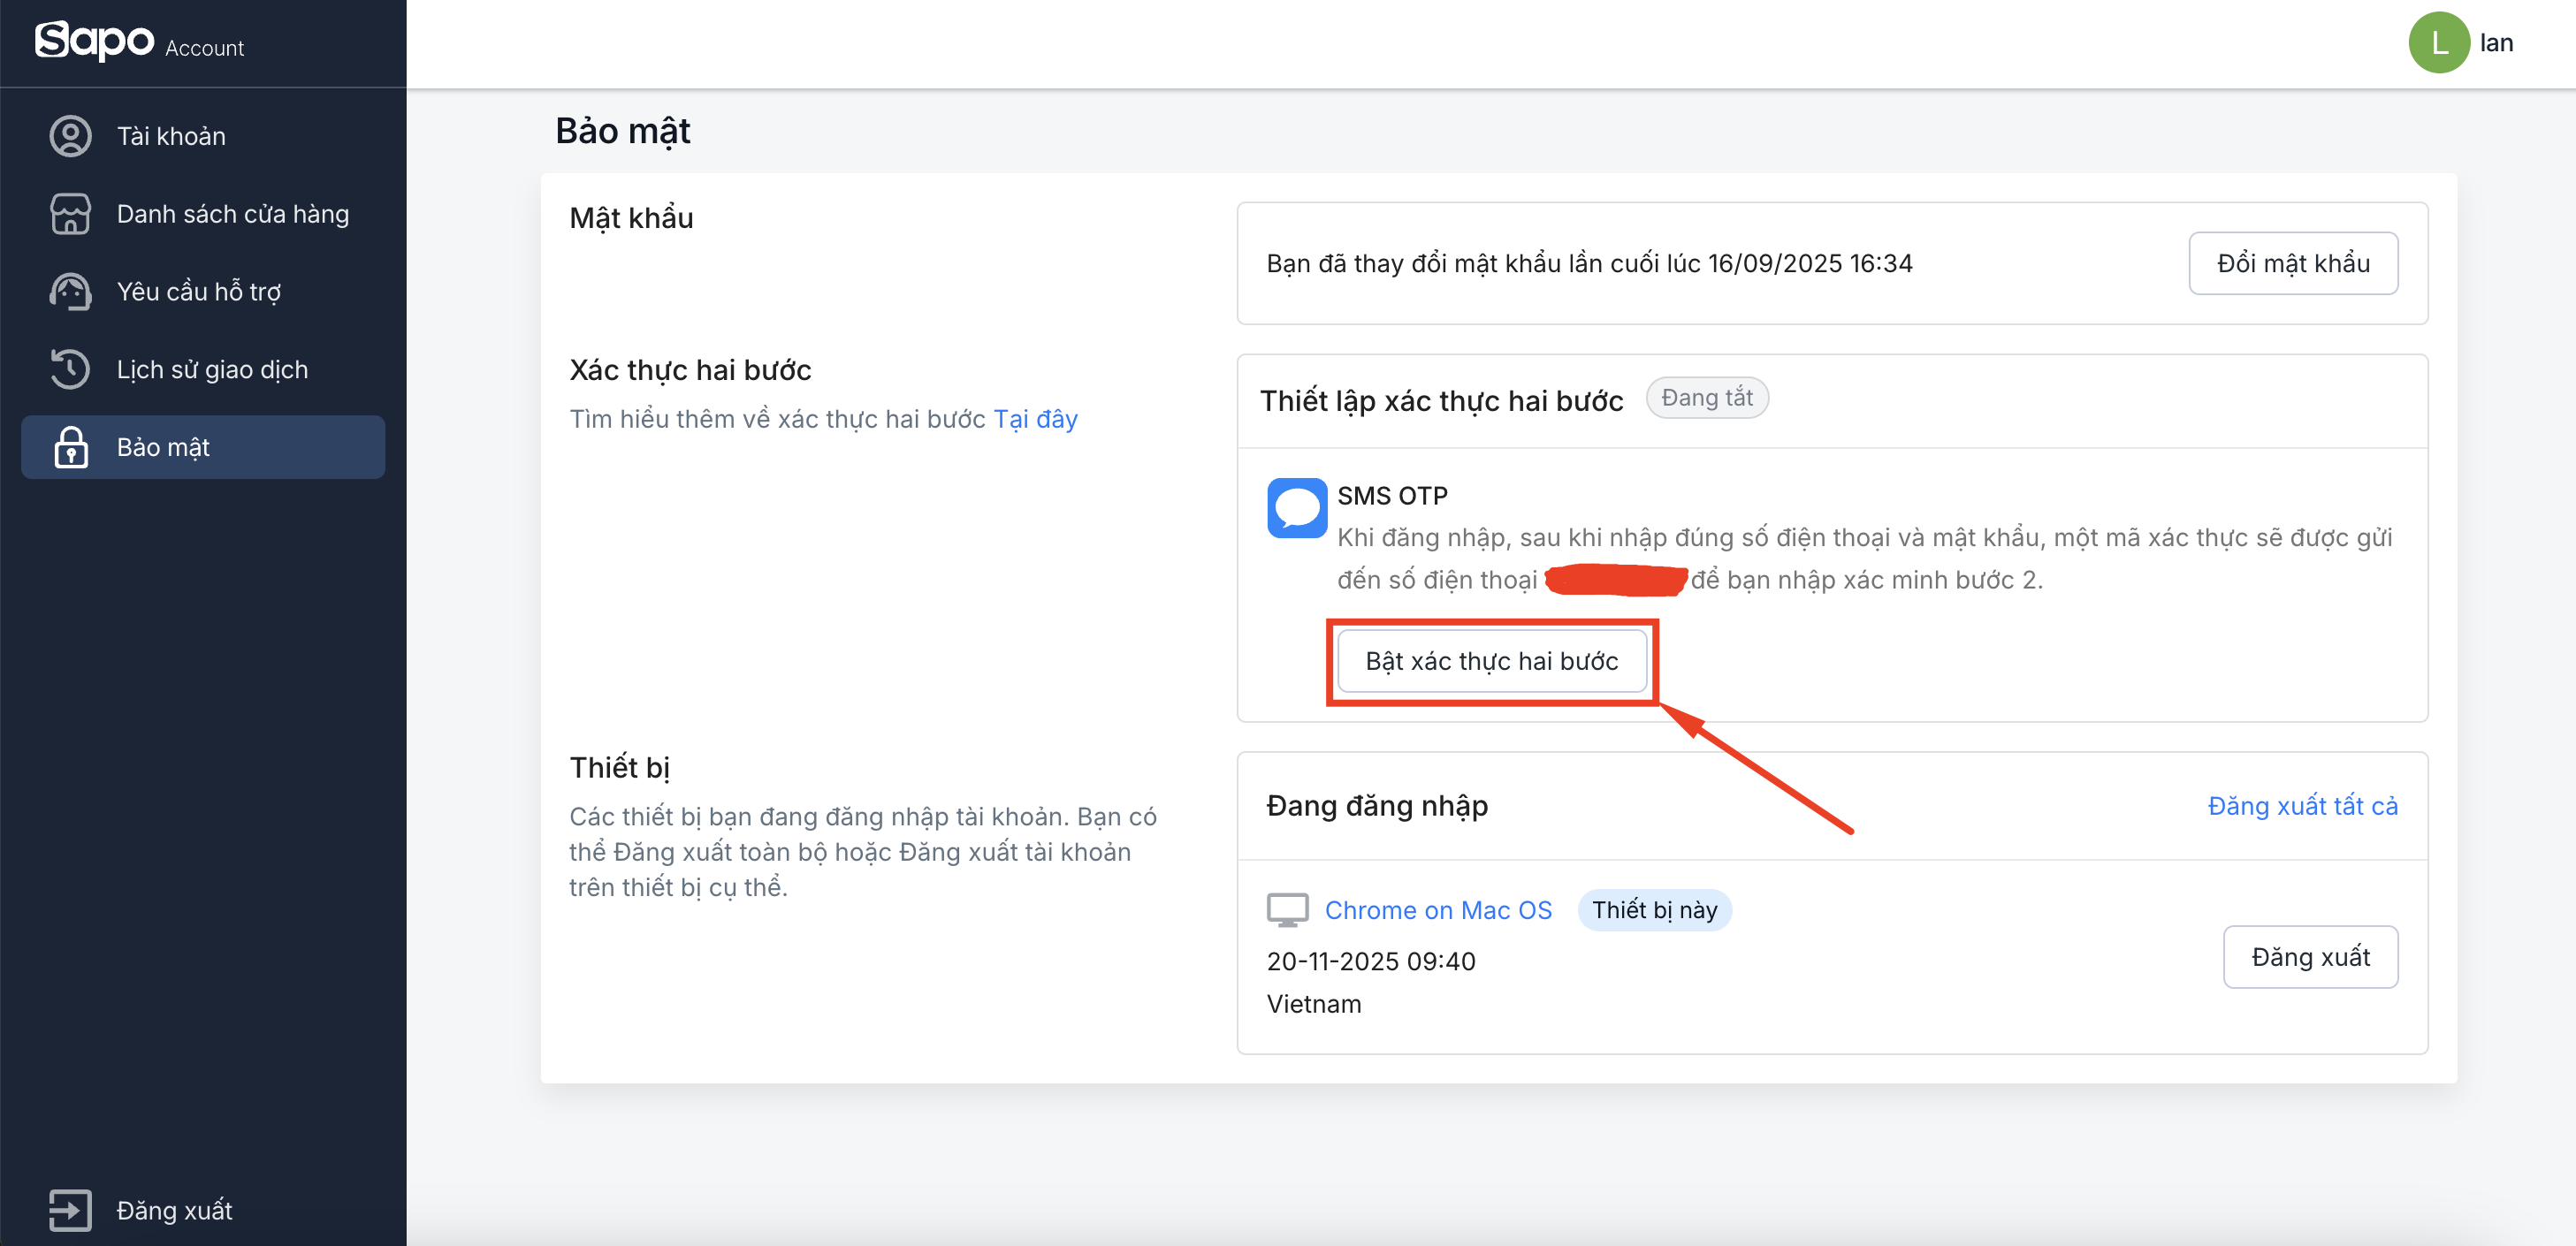Open the Yêu cầu hỗ trợ page
The width and height of the screenshot is (2576, 1246).
(x=198, y=292)
